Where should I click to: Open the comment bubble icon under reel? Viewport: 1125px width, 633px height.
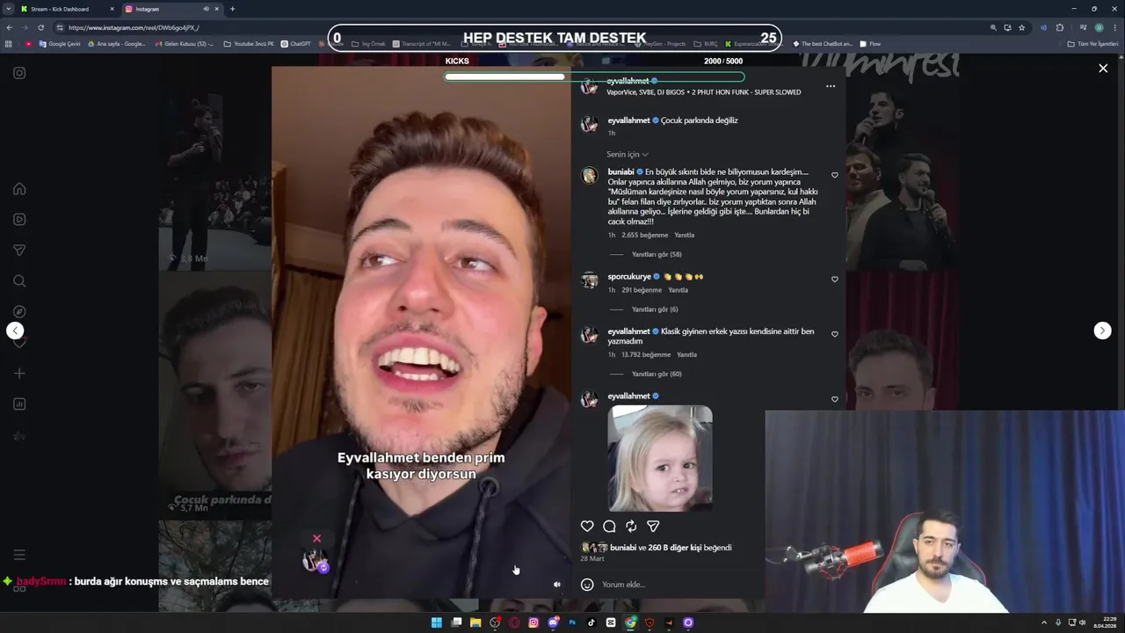point(609,526)
